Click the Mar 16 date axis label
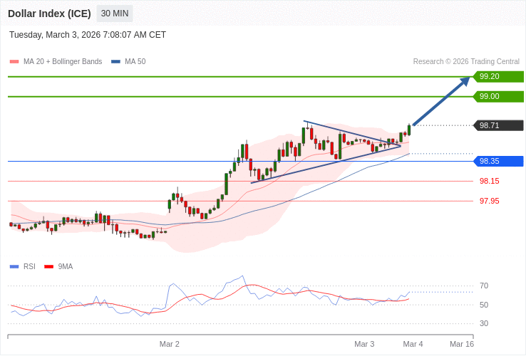 (x=462, y=345)
